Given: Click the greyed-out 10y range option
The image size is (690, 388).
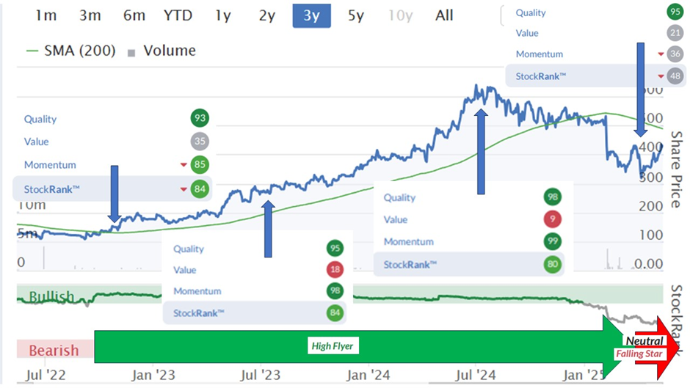Looking at the screenshot, I should point(401,15).
